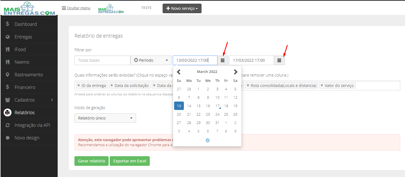The height and width of the screenshot is (177, 405).
Task: Click the hamburger icon of Ocultar menu
Action: tap(64, 8)
